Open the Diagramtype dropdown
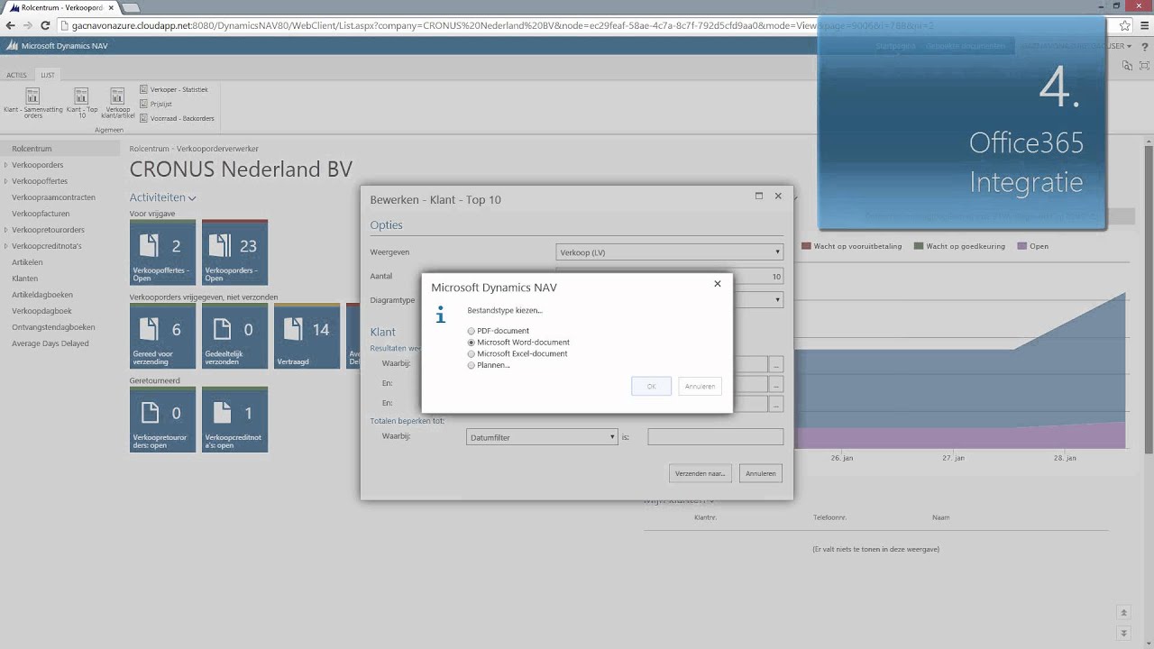Screen dimensions: 1154x649 777,299
